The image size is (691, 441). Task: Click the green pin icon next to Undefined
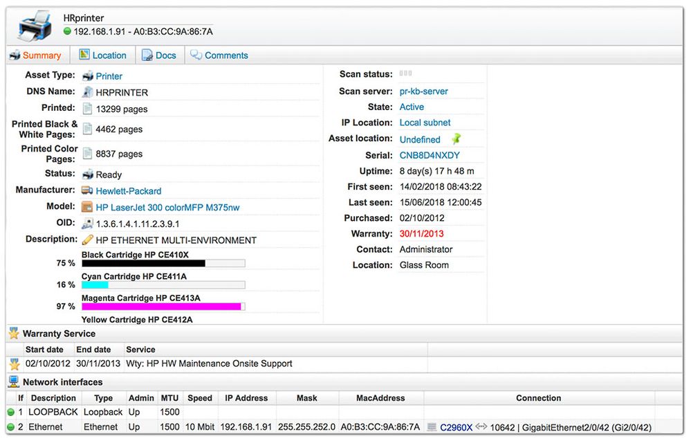click(x=456, y=139)
